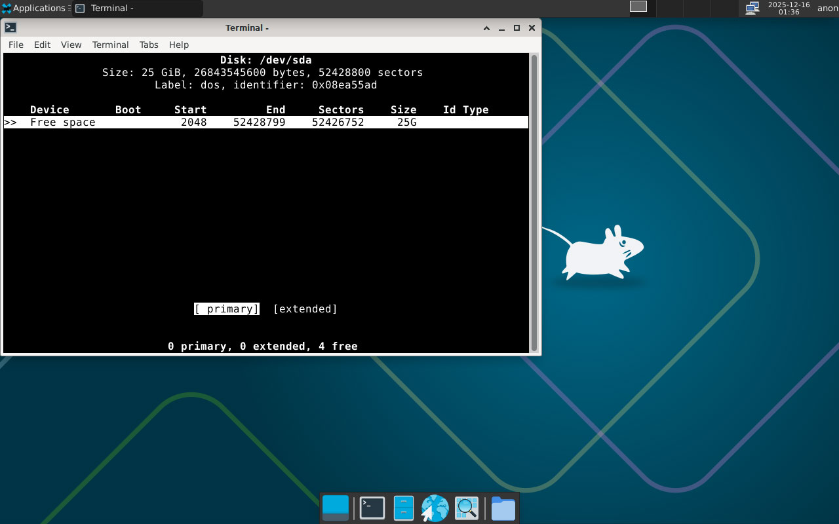Open Application Finder magnifier icon
Image resolution: width=839 pixels, height=524 pixels.
click(467, 508)
